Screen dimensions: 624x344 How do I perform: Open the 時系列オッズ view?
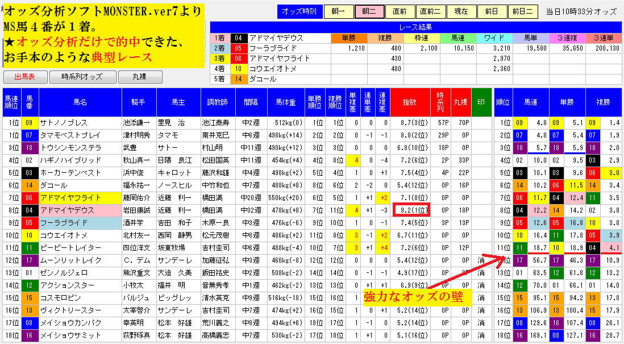coord(83,77)
